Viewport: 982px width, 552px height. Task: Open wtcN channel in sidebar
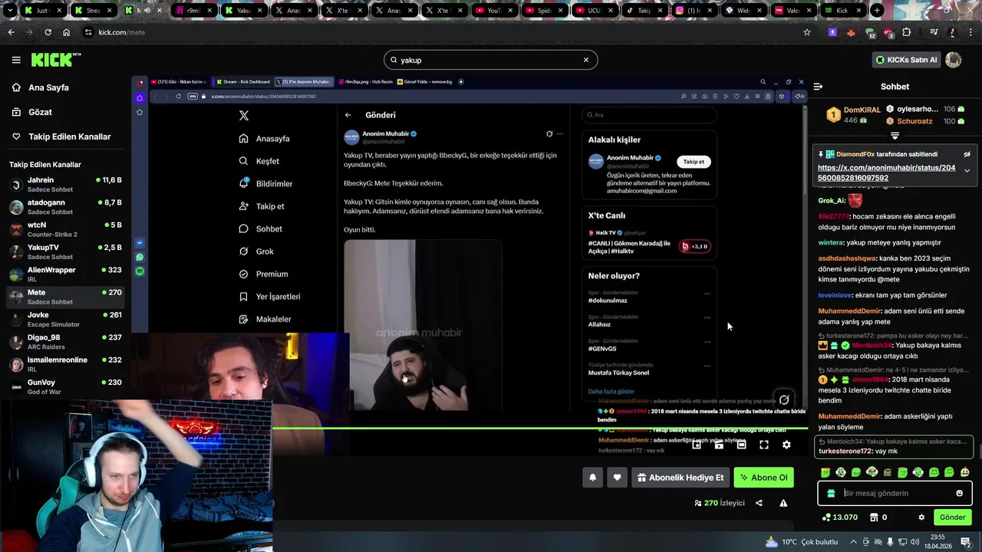click(65, 229)
